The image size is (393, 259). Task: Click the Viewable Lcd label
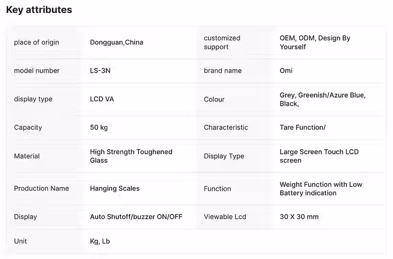point(225,216)
